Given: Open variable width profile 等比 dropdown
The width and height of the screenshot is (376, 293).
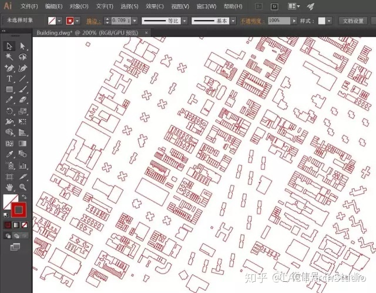Looking at the screenshot, I should 184,21.
